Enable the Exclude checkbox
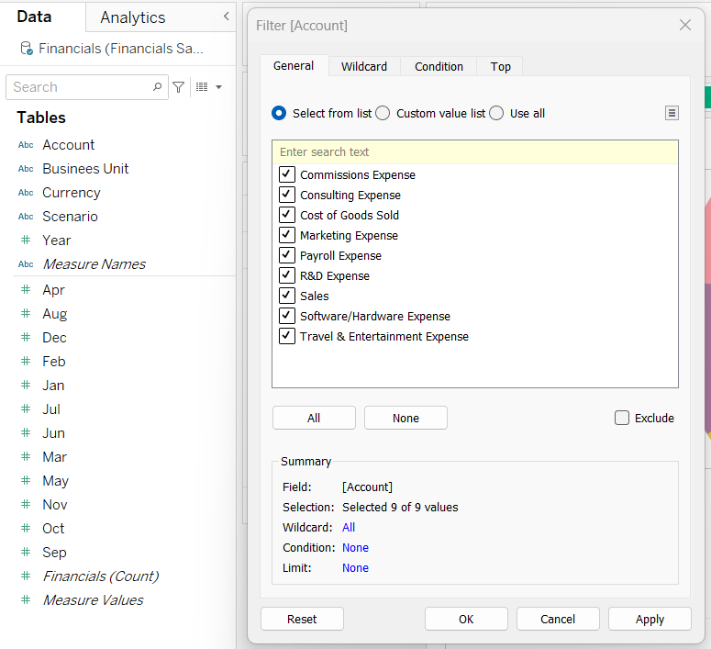711x649 pixels. pyautogui.click(x=622, y=418)
